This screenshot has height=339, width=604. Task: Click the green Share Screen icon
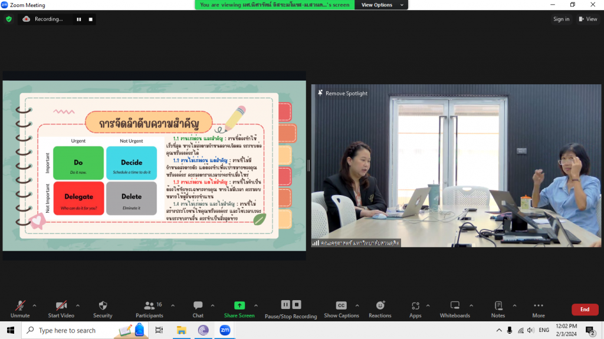pyautogui.click(x=239, y=305)
